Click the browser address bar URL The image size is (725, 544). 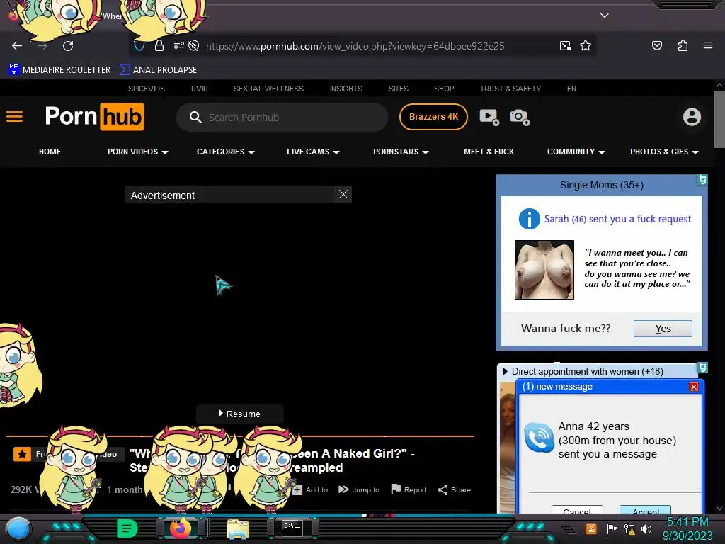tap(355, 46)
